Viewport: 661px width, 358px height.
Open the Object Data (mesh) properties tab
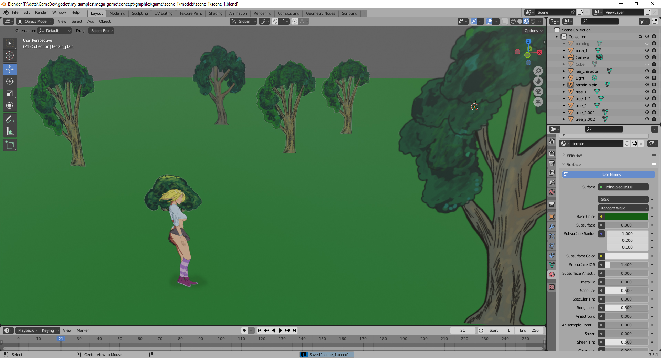552,265
